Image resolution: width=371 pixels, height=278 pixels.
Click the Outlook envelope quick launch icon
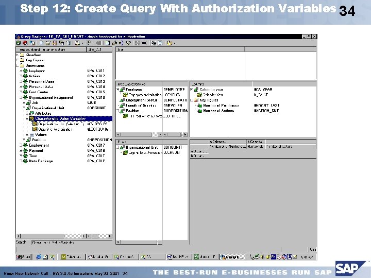point(45,257)
